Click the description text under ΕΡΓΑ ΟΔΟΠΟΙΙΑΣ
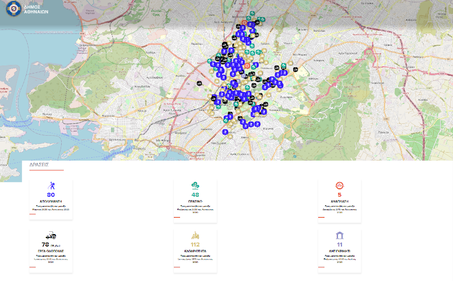 coord(51,257)
